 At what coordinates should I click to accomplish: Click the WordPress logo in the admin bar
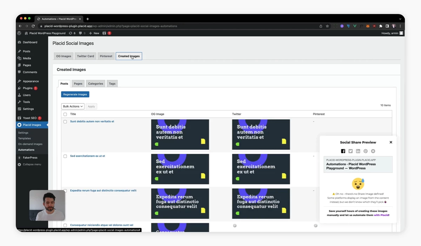tap(19, 33)
